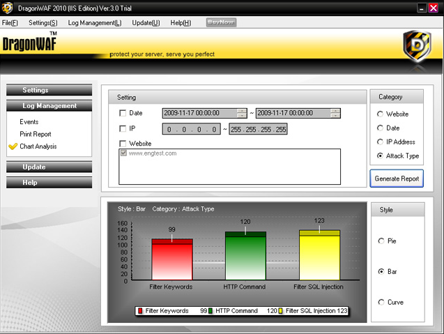Select Chart Analysis in sidebar
This screenshot has width=444, height=334.
[38, 146]
